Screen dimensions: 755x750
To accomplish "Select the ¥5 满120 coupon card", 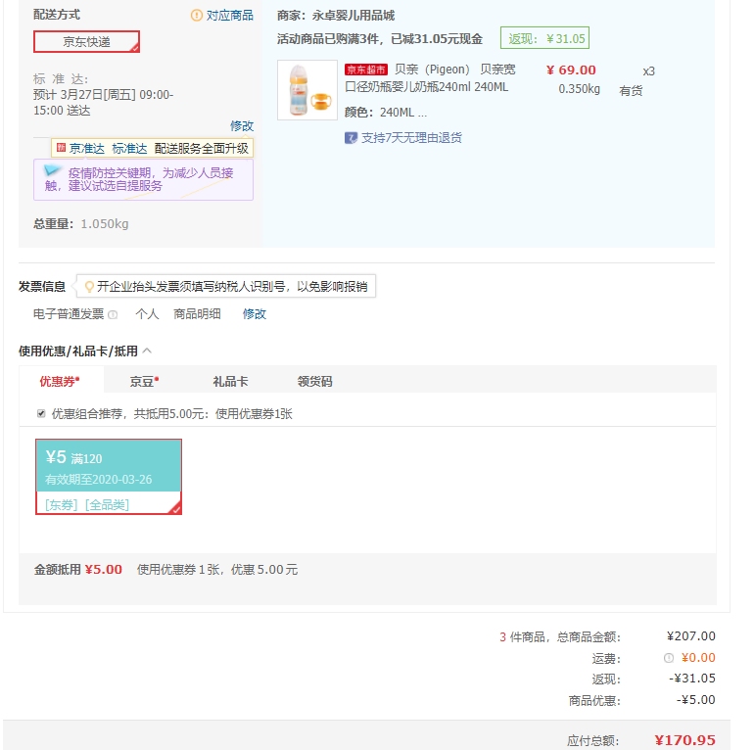I will [109, 477].
